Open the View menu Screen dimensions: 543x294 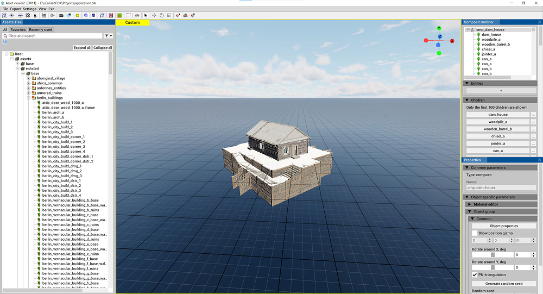click(42, 9)
